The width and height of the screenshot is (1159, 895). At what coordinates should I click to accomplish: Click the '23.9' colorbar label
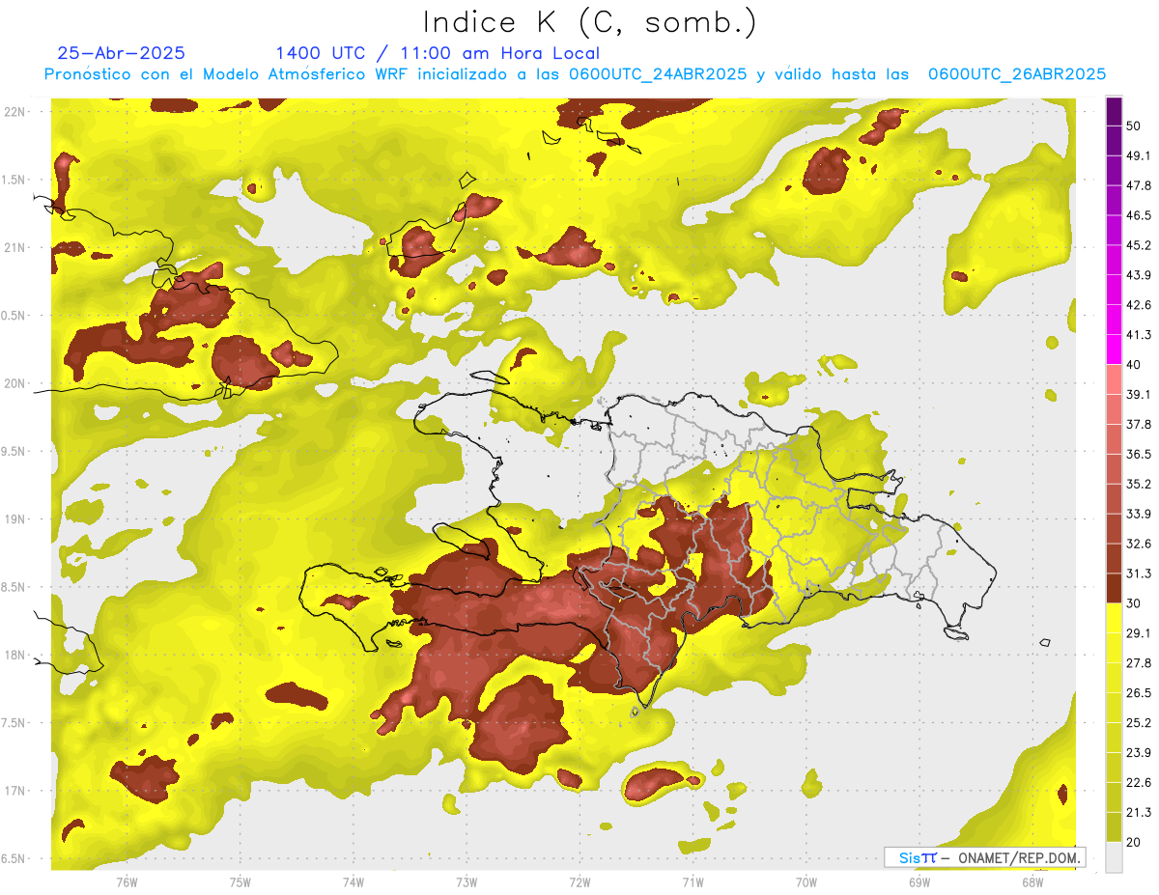pos(1138,753)
